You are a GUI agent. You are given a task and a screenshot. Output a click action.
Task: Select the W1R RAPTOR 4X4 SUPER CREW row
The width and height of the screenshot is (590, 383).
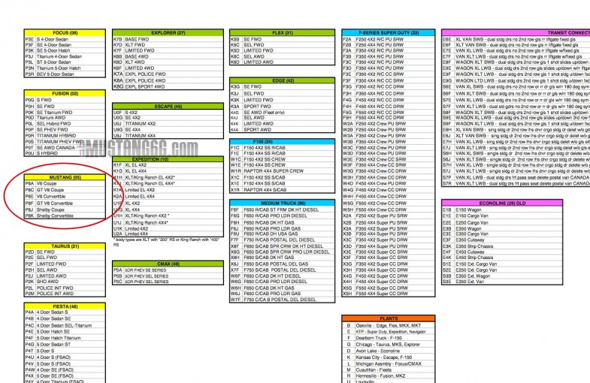pyautogui.click(x=282, y=170)
